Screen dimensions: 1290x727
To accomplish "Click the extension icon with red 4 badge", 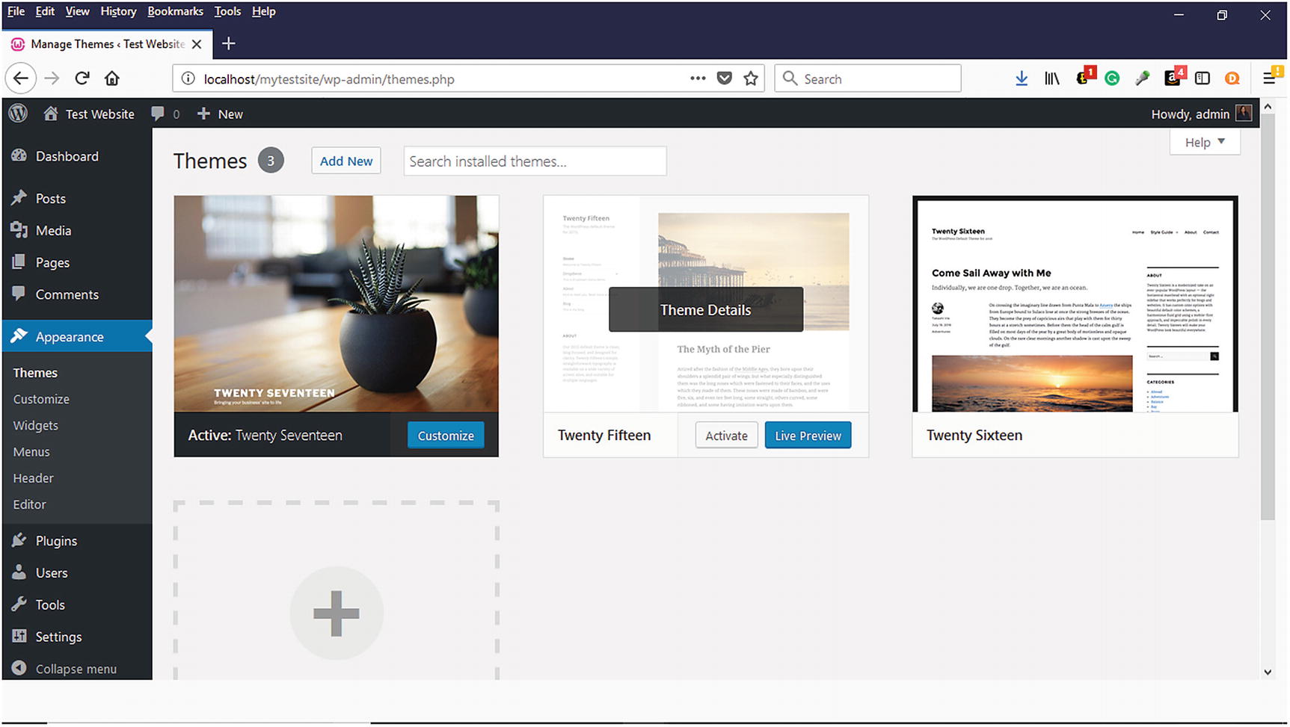I will [x=1175, y=77].
